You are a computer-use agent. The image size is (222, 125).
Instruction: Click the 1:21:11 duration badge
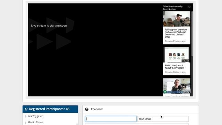point(186,25)
